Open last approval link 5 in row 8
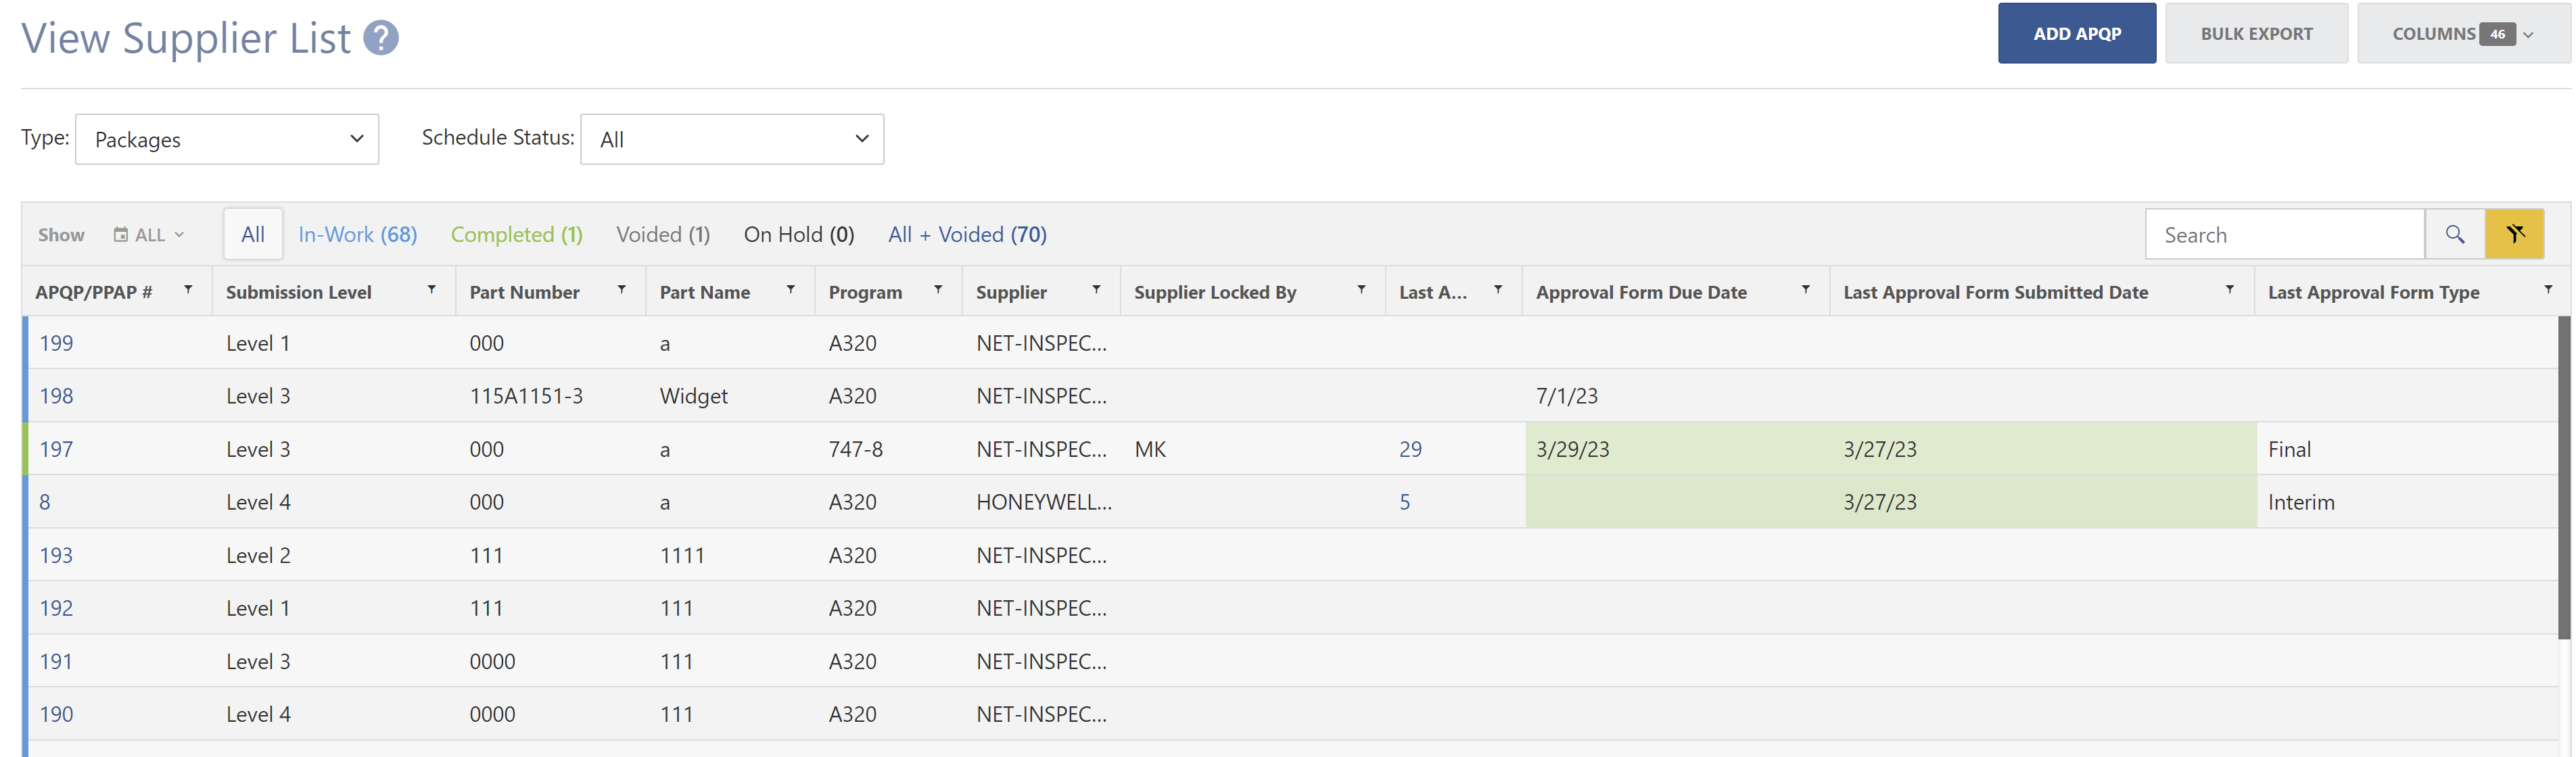Image resolution: width=2576 pixels, height=757 pixels. point(1405,502)
